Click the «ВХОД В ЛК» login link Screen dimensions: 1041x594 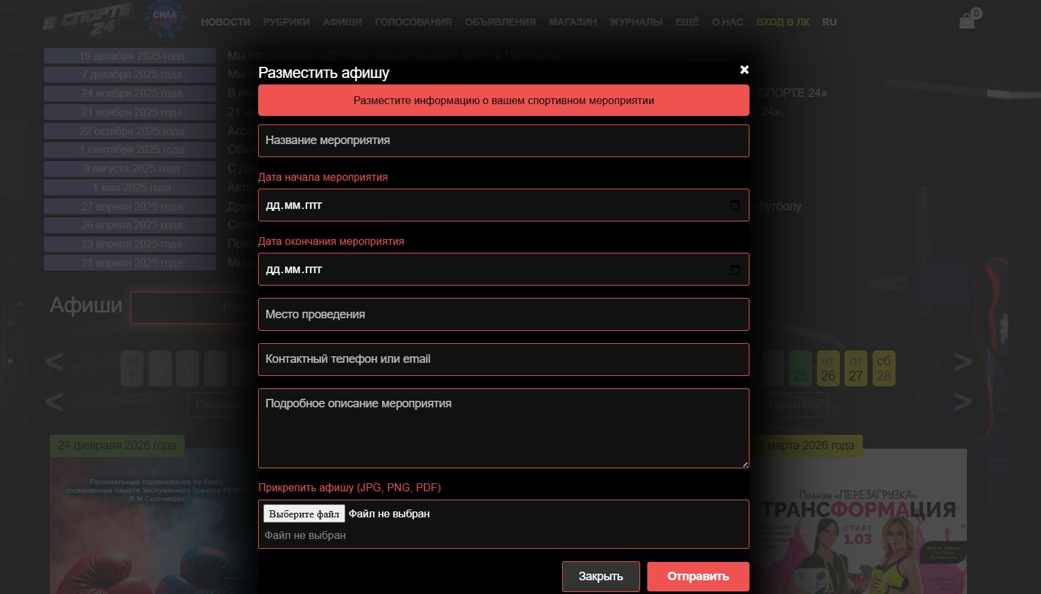pos(783,22)
